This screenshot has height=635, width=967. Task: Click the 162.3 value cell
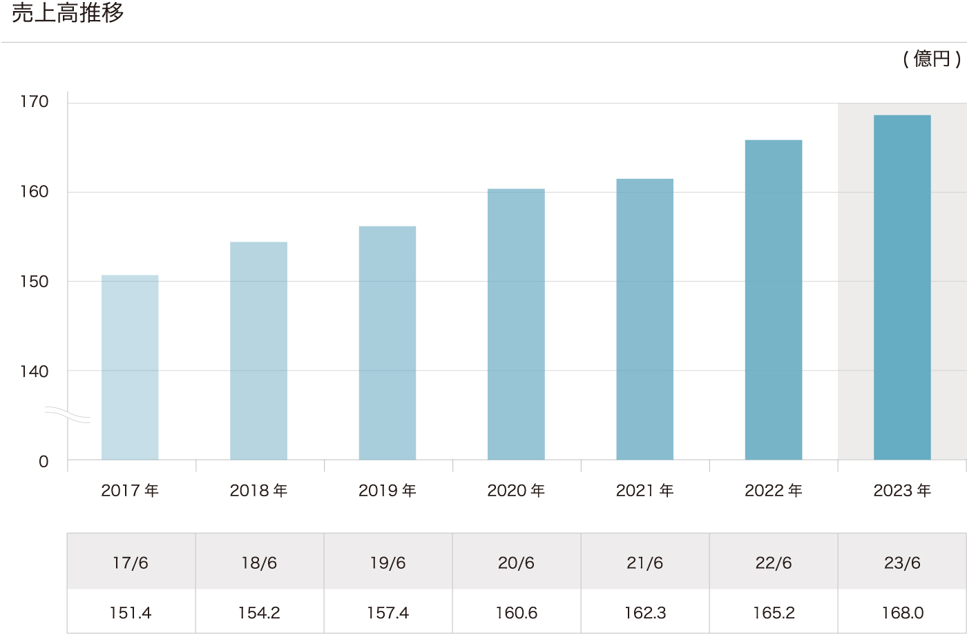tap(645, 612)
